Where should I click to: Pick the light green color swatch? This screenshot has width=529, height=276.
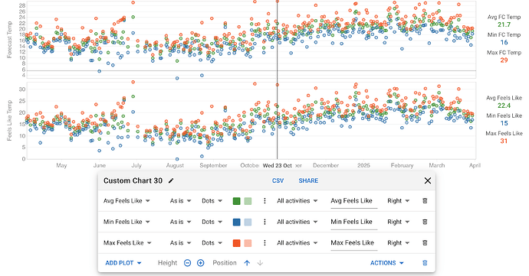pyautogui.click(x=248, y=201)
